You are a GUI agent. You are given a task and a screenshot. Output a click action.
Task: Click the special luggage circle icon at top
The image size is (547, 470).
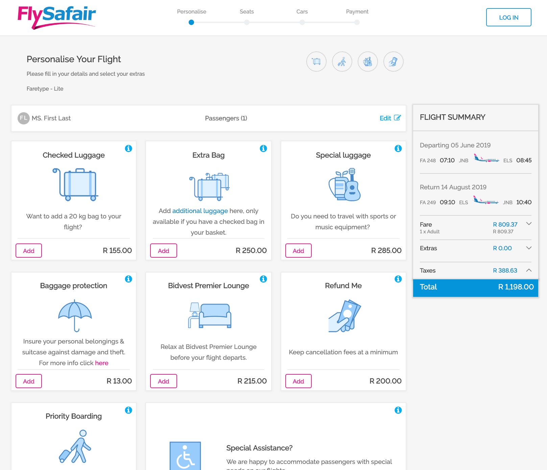click(367, 62)
